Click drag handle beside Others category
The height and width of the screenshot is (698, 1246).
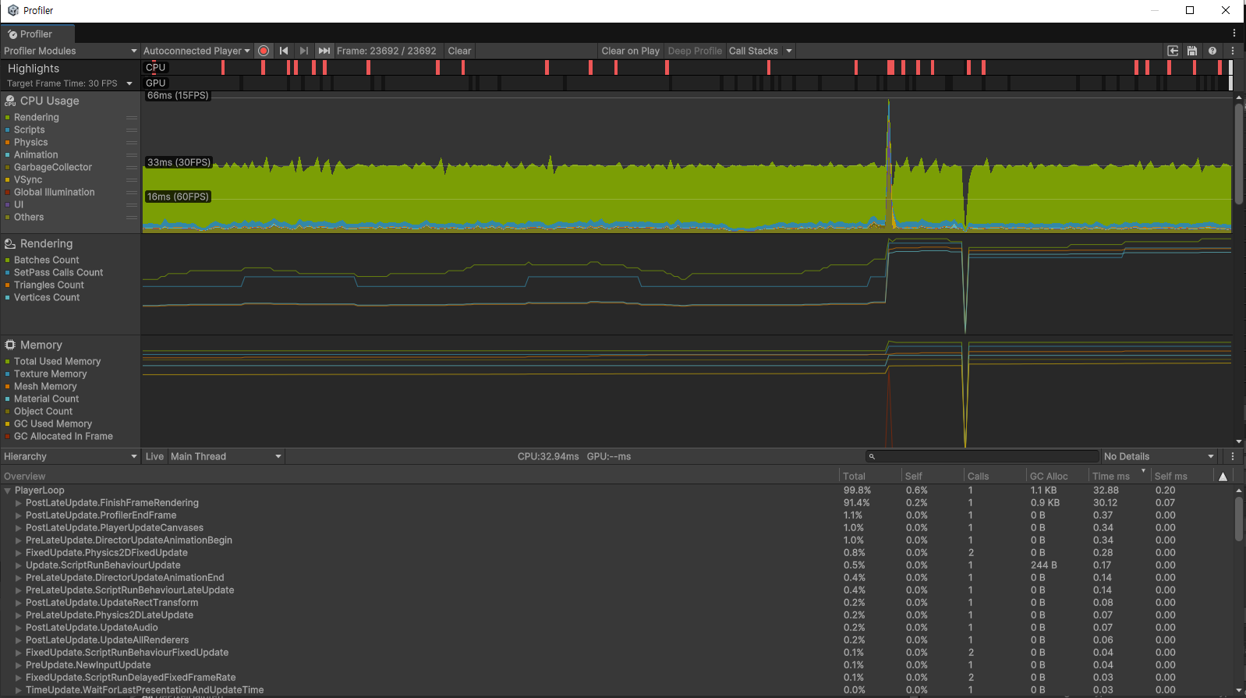132,218
